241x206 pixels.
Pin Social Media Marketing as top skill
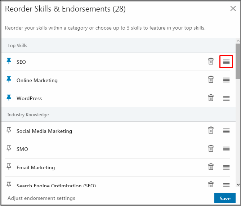[x=9, y=131]
